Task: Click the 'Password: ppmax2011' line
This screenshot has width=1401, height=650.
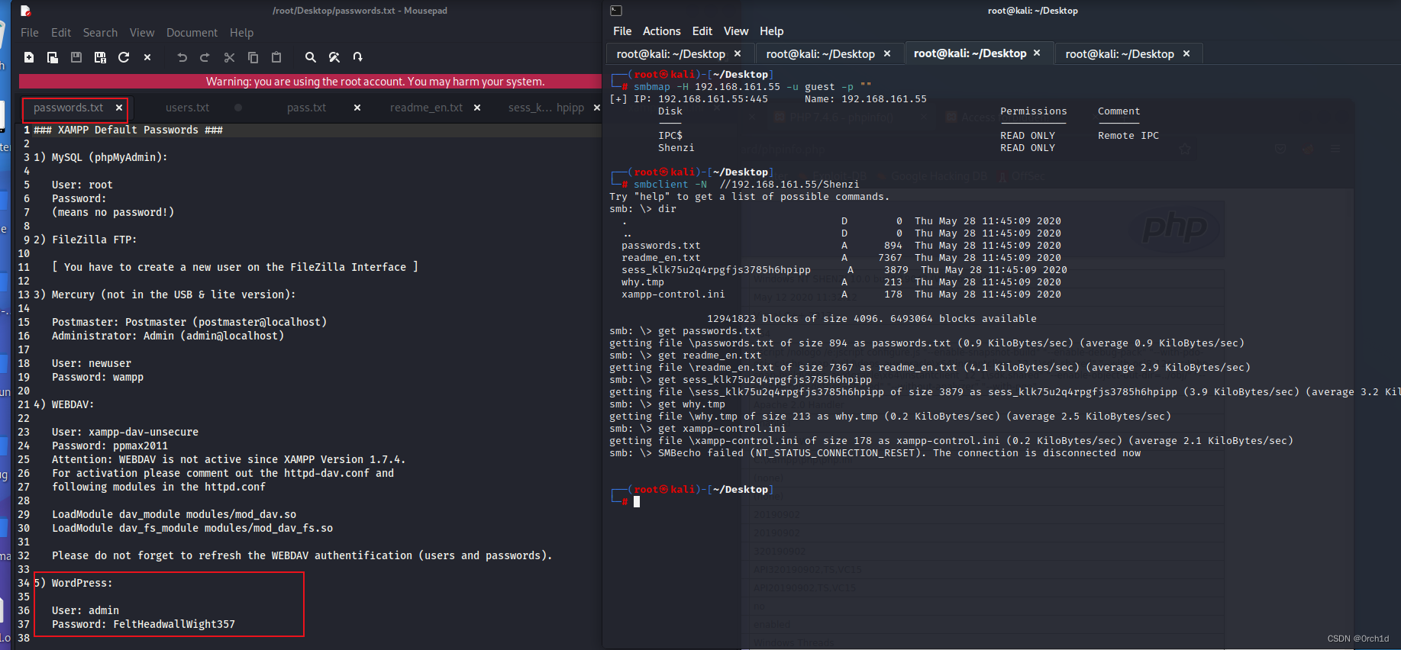Action: tap(110, 446)
